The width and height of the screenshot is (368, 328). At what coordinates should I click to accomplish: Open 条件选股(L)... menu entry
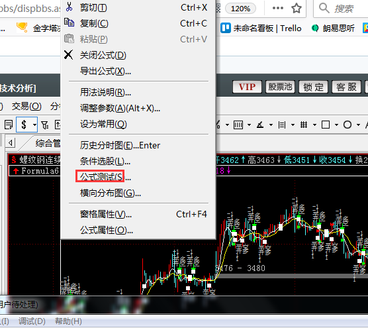138,161
